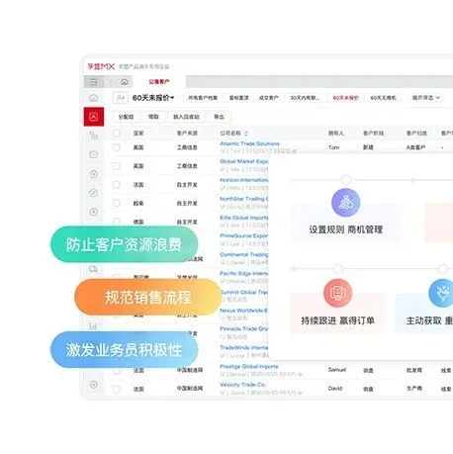Viewport: 453px width, 454px height.
Task: Open the sidebar icon just below the mail envelope
Action: 94,174
